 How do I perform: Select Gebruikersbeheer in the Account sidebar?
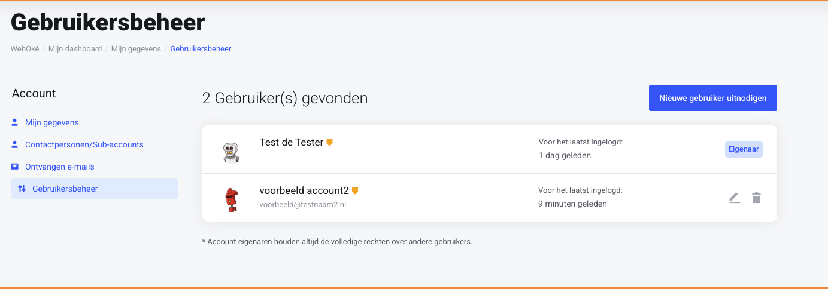(x=65, y=189)
